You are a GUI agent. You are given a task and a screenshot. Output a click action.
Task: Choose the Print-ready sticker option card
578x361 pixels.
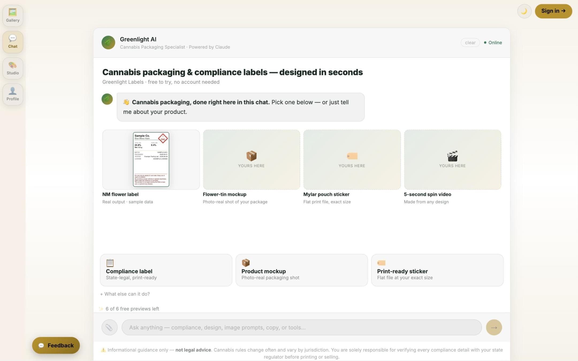(x=437, y=270)
